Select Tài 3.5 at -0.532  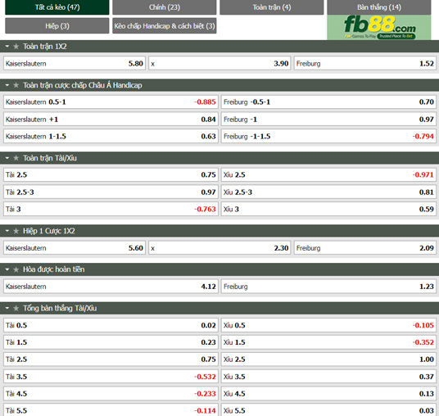111,377
